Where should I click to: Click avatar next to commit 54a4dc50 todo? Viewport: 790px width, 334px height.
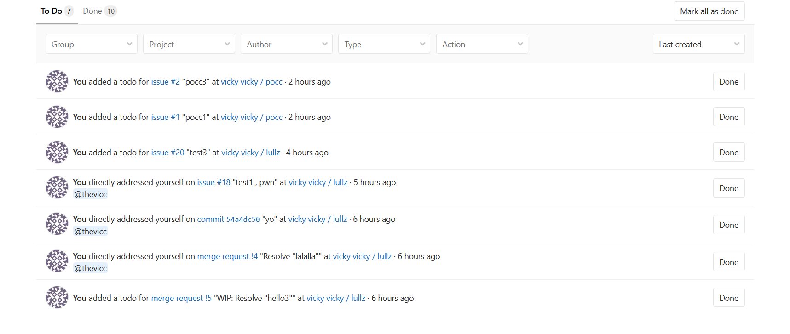click(x=57, y=224)
